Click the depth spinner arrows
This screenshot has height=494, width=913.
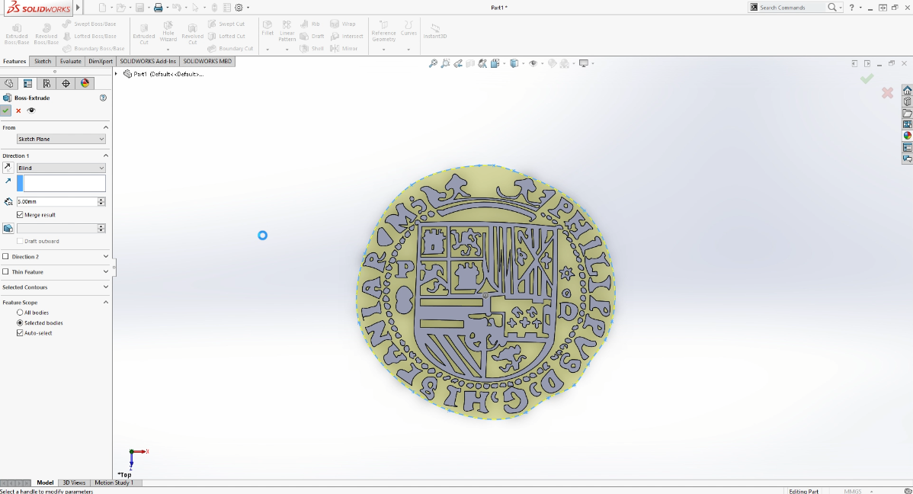(101, 201)
